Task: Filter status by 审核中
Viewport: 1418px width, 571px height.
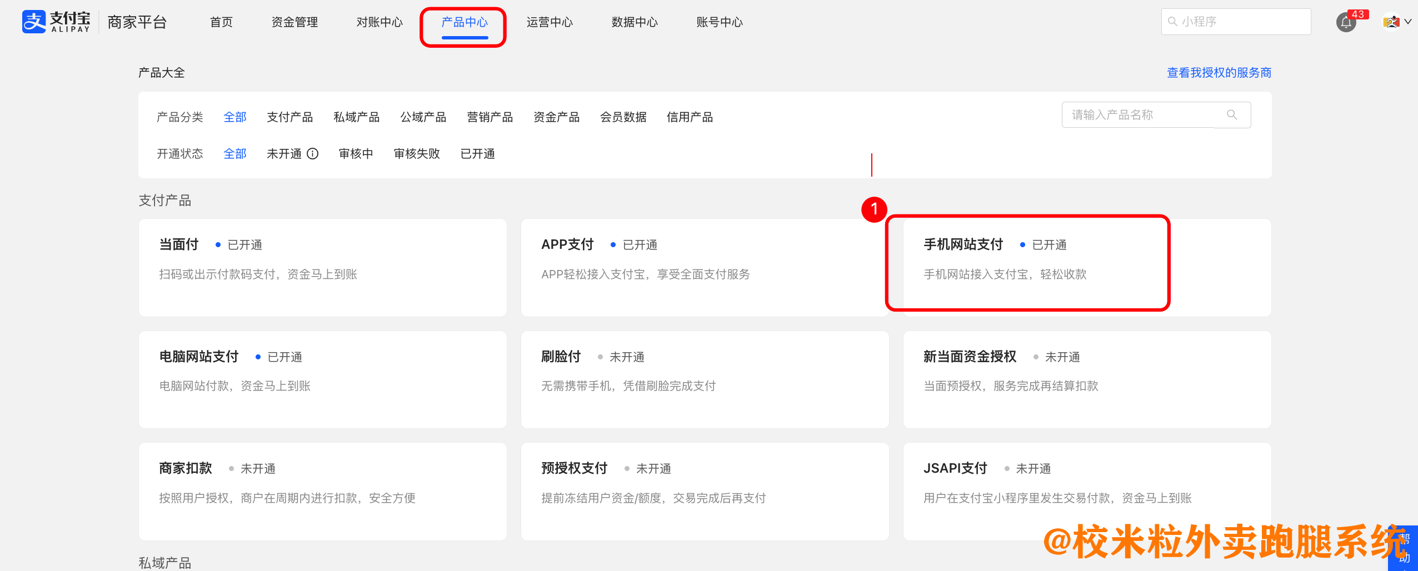Action: [356, 154]
